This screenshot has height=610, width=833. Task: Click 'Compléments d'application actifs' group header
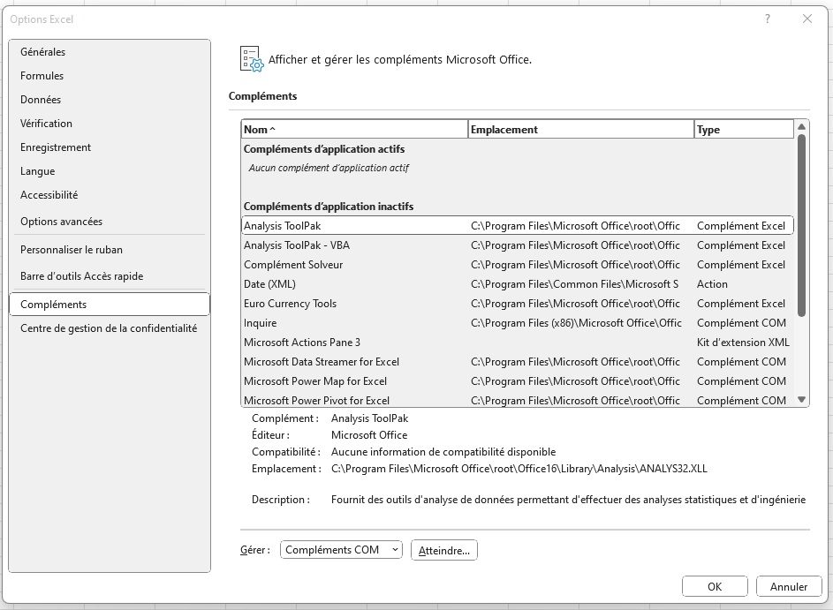tap(324, 149)
